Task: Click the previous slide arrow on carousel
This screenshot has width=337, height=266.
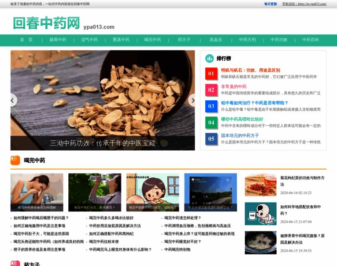Action: [x=13, y=100]
